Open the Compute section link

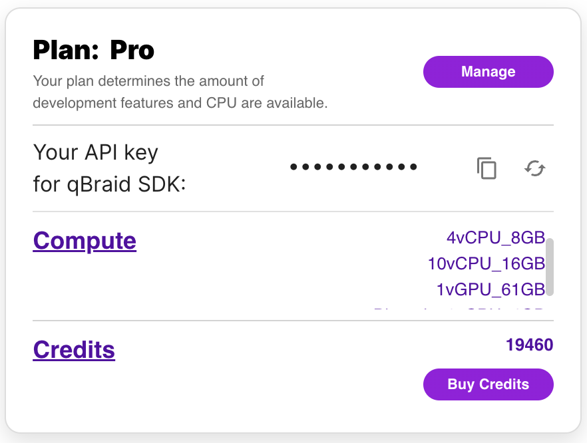[x=85, y=241]
